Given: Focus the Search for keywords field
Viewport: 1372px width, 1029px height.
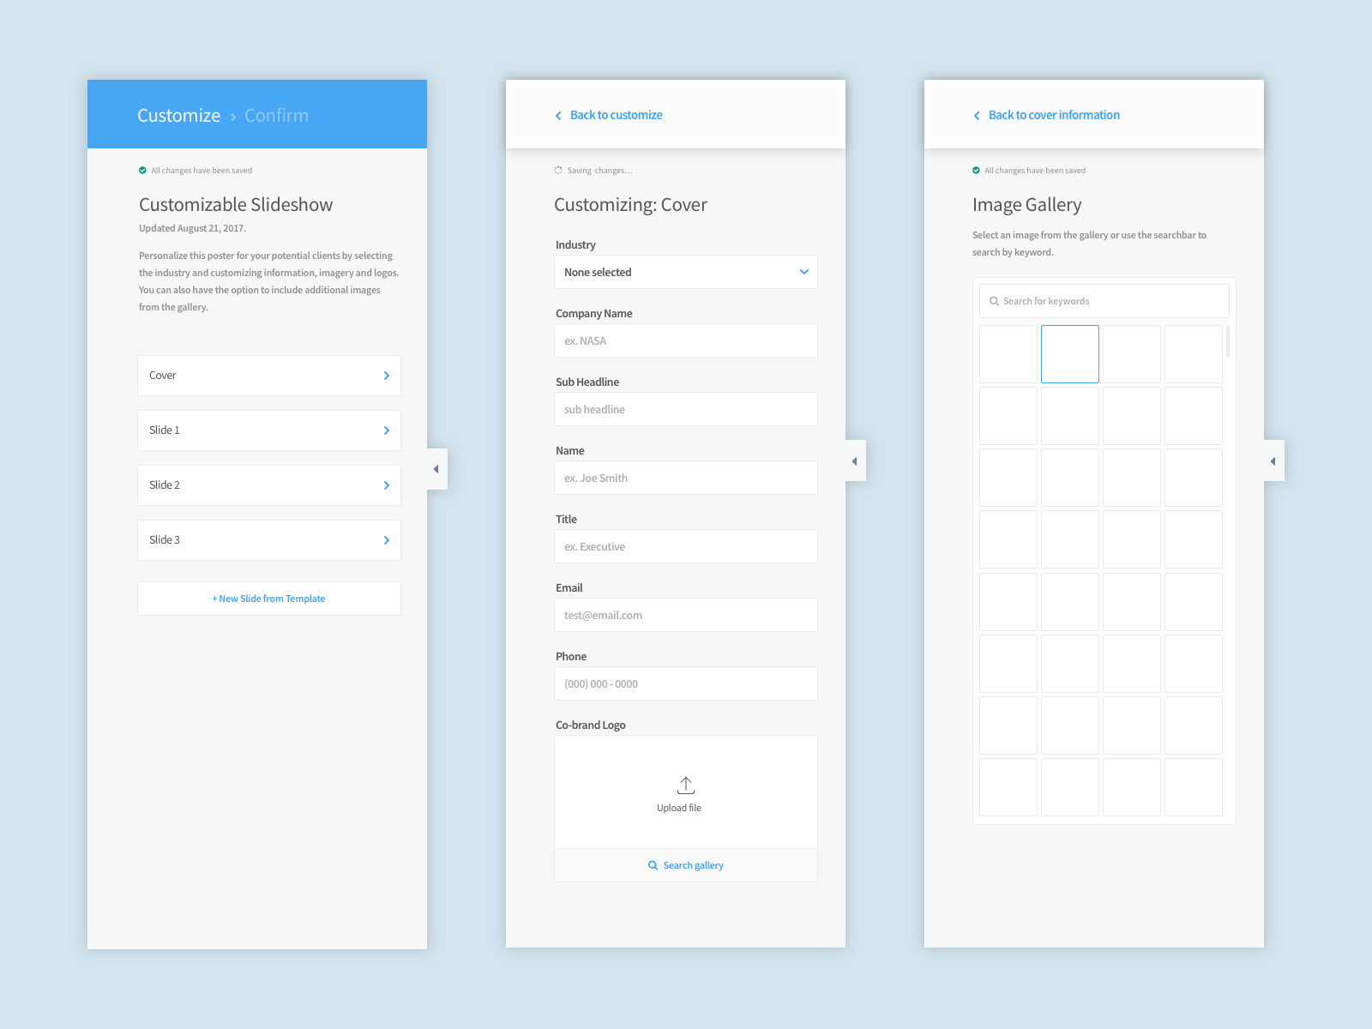Looking at the screenshot, I should click(x=1104, y=301).
